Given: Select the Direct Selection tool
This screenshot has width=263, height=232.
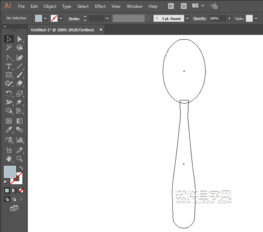Looking at the screenshot, I should (19, 39).
